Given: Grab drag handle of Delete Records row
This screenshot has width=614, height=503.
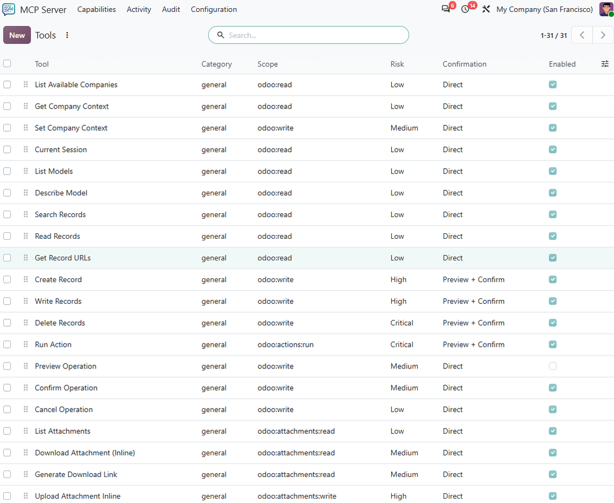Looking at the screenshot, I should point(26,323).
